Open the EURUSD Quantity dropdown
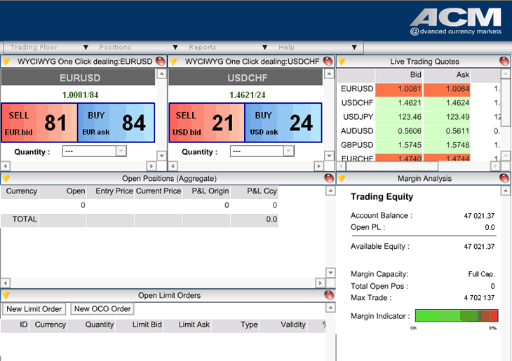 [x=121, y=151]
